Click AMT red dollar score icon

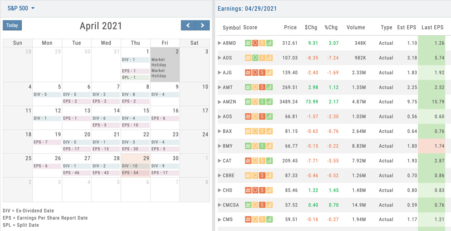pos(262,87)
